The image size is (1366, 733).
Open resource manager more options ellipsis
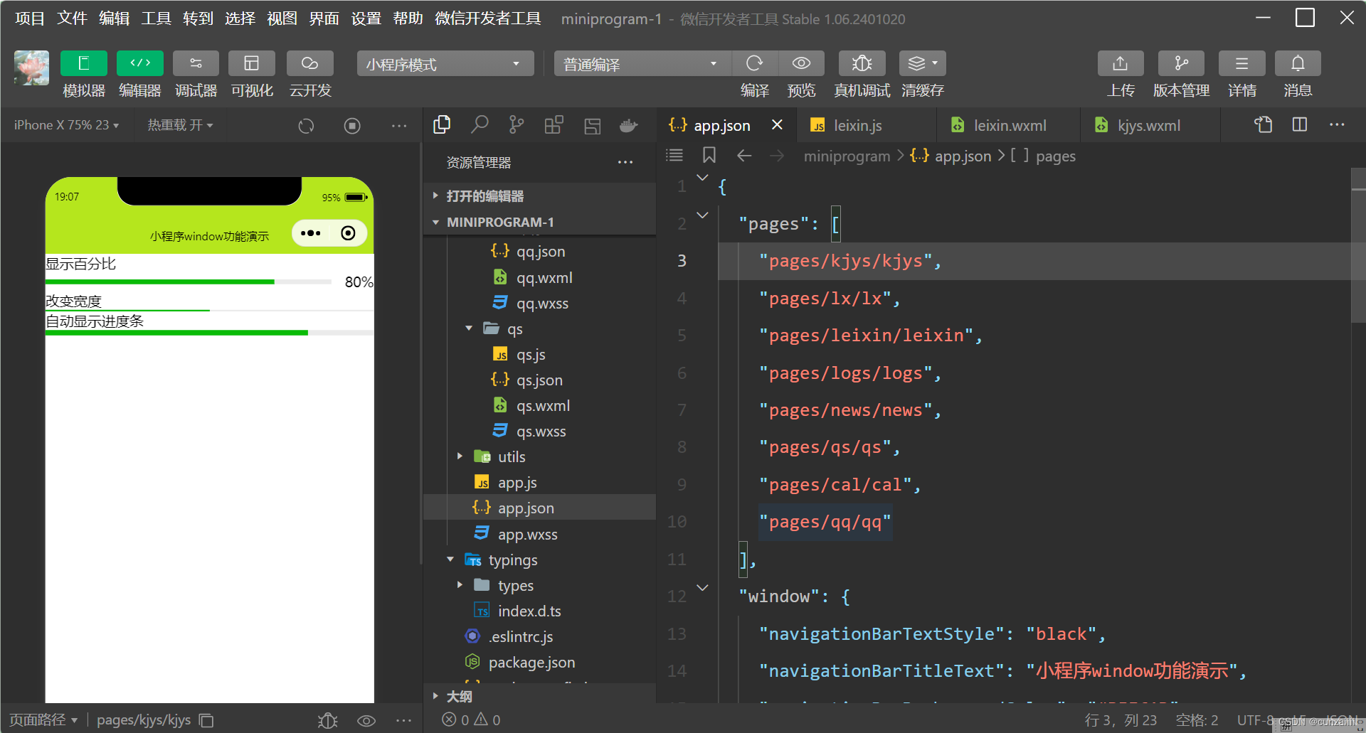click(x=625, y=163)
